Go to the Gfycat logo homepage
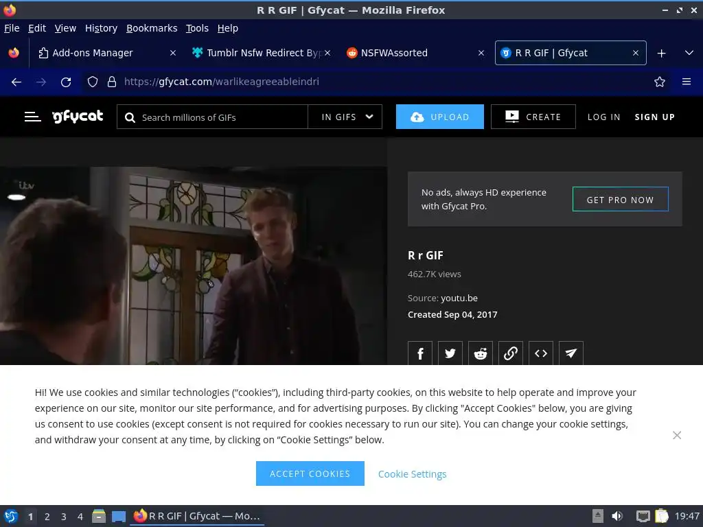 click(x=78, y=117)
